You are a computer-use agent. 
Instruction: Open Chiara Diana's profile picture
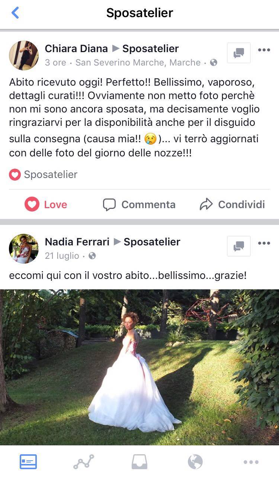(24, 55)
